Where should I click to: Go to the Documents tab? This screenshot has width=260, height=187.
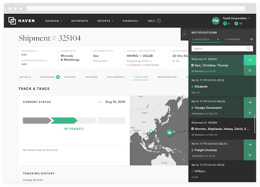point(116,77)
